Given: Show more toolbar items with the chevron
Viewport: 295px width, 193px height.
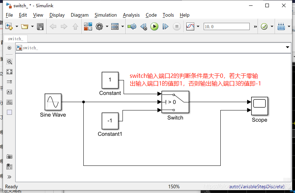Looking at the screenshot, I should [x=255, y=27].
